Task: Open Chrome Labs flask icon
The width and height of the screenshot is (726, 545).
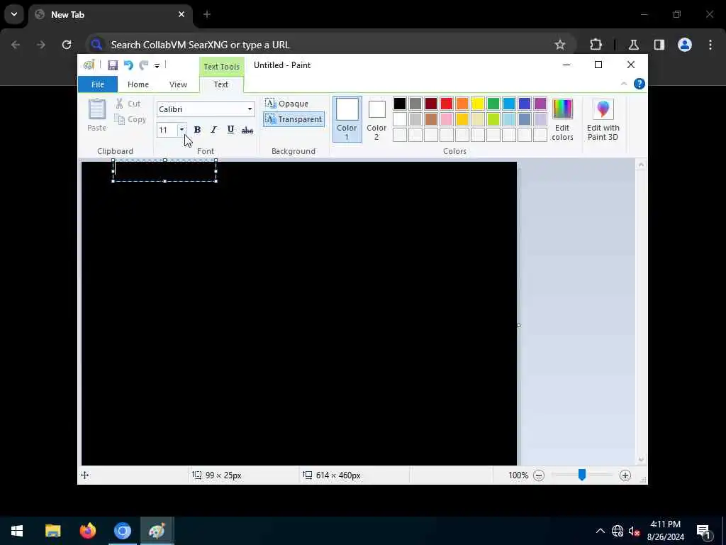Action: coord(634,45)
